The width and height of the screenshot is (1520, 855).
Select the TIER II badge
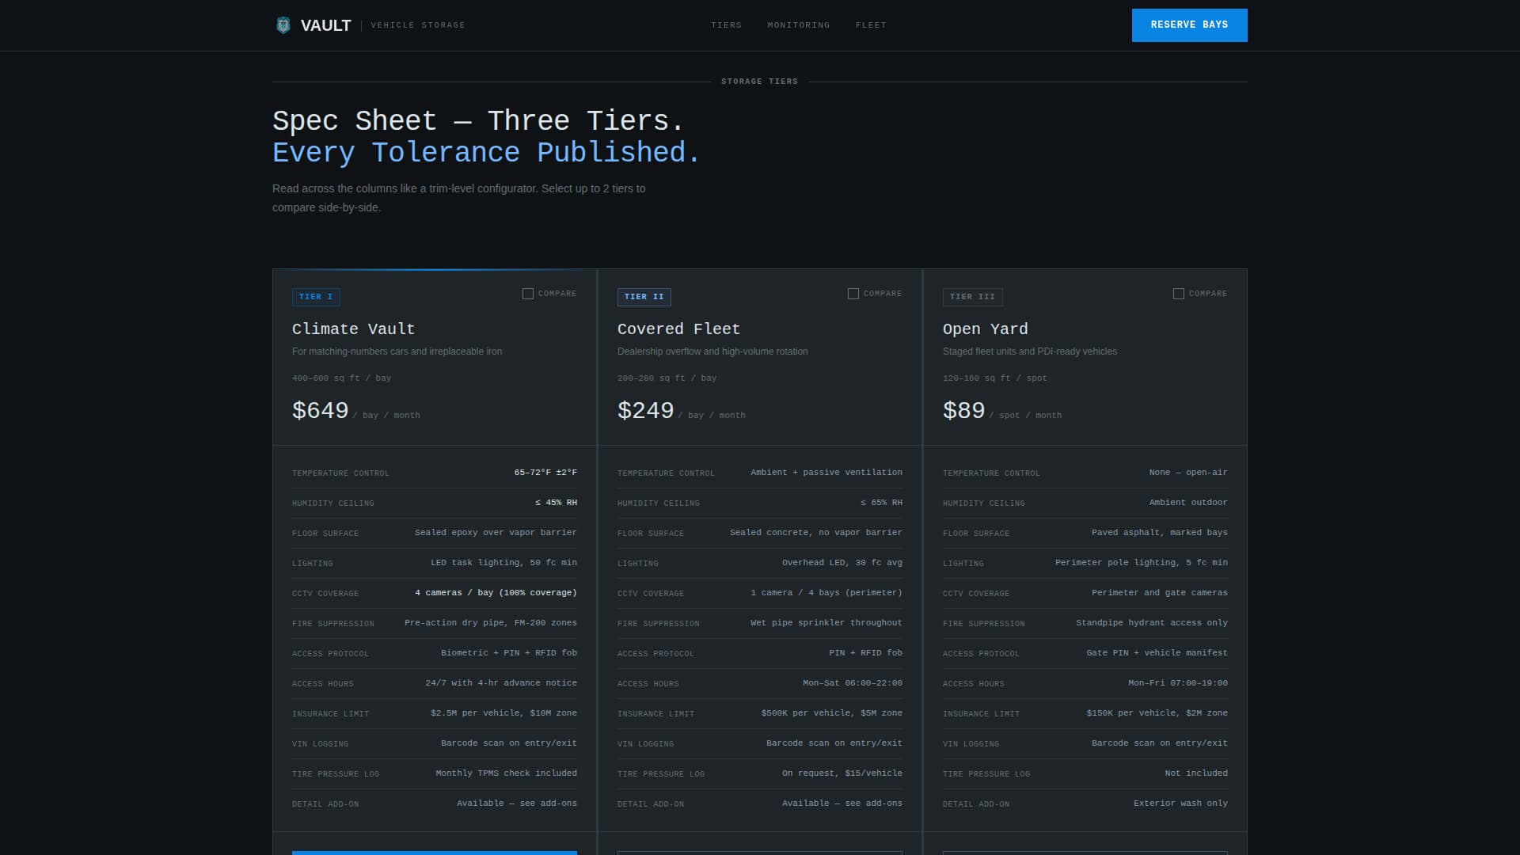click(x=644, y=297)
